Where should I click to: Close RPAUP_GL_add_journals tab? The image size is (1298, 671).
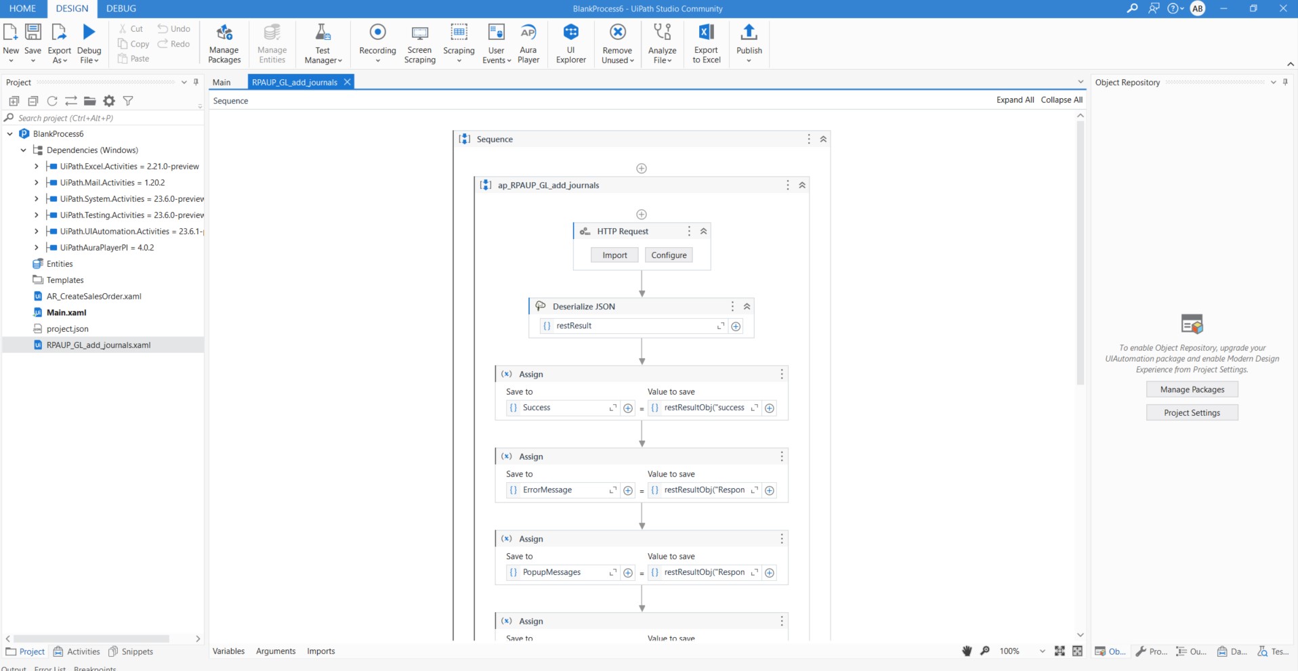[x=348, y=82]
